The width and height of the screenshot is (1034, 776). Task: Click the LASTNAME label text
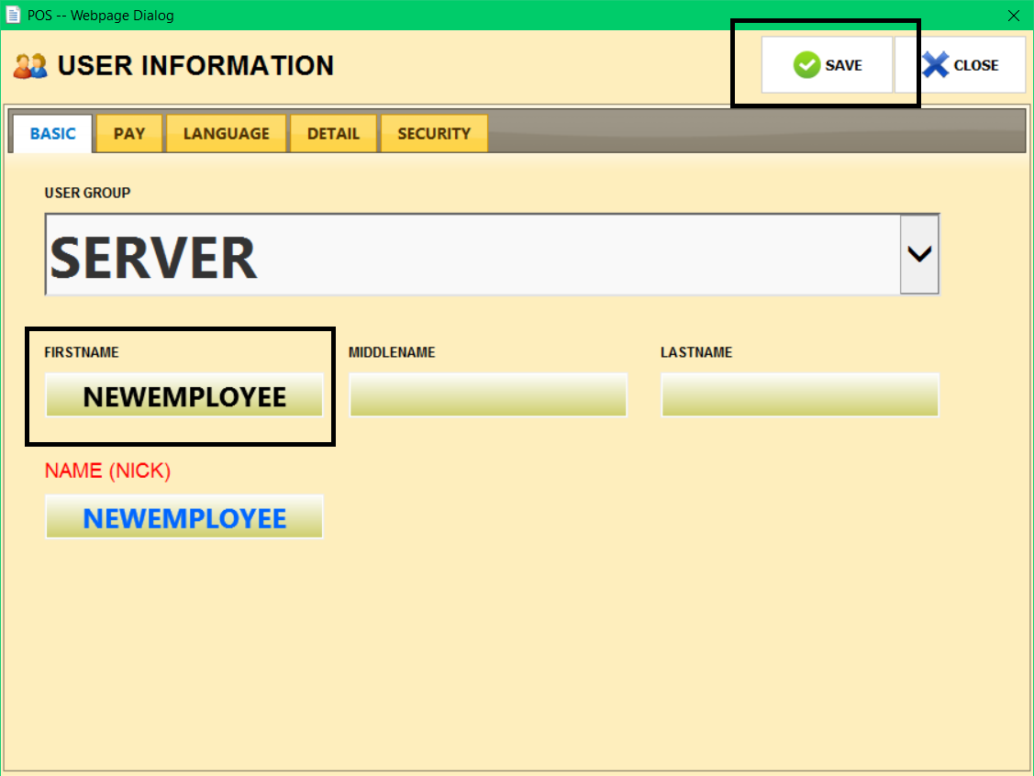click(x=696, y=352)
